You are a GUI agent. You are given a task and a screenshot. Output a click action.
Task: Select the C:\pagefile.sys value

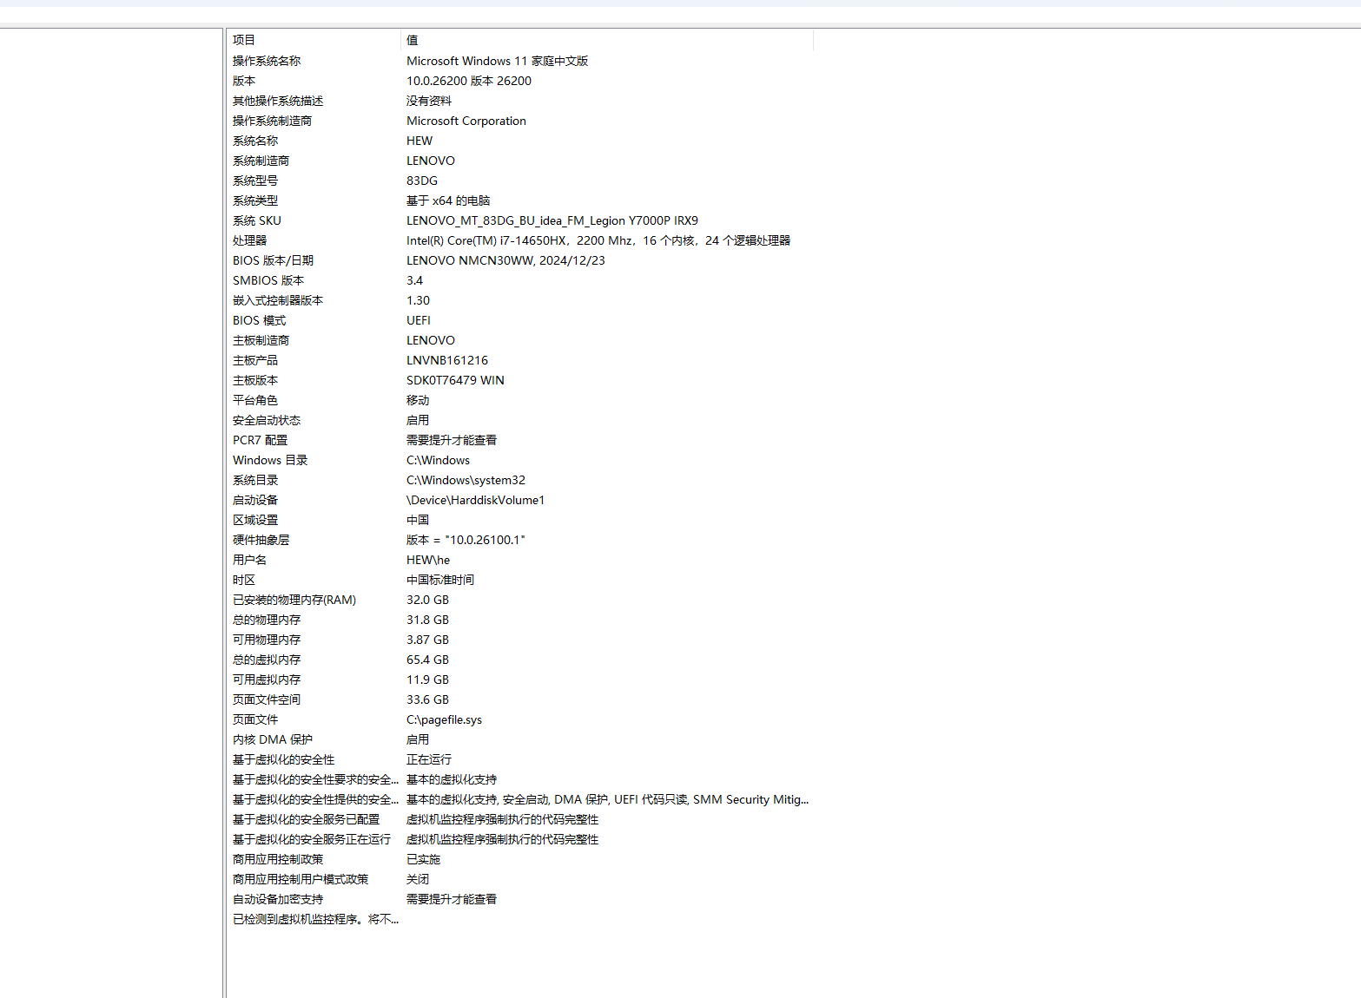[x=444, y=719]
